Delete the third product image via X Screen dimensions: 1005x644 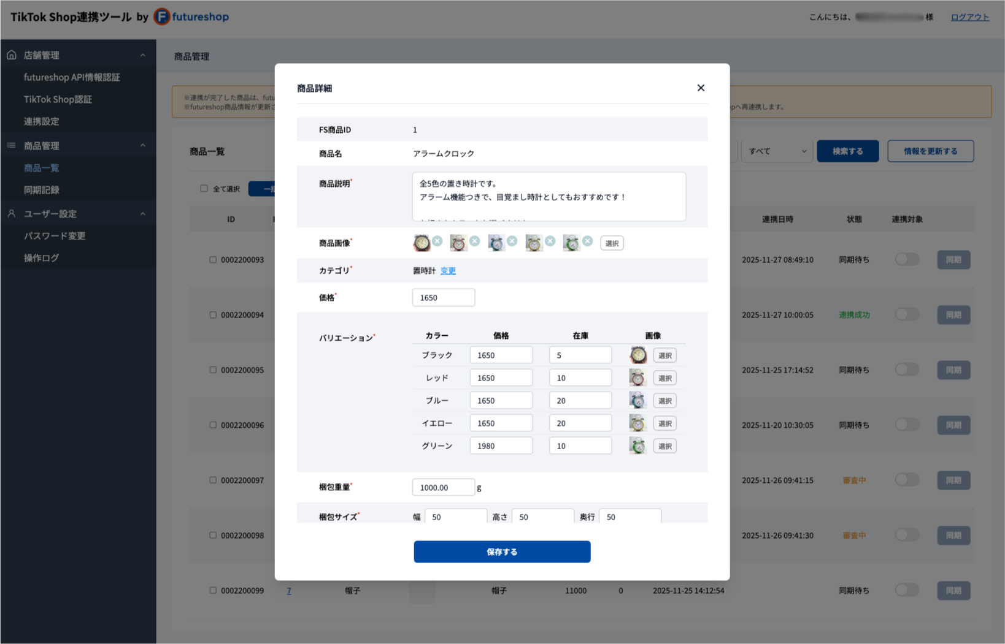tap(512, 241)
